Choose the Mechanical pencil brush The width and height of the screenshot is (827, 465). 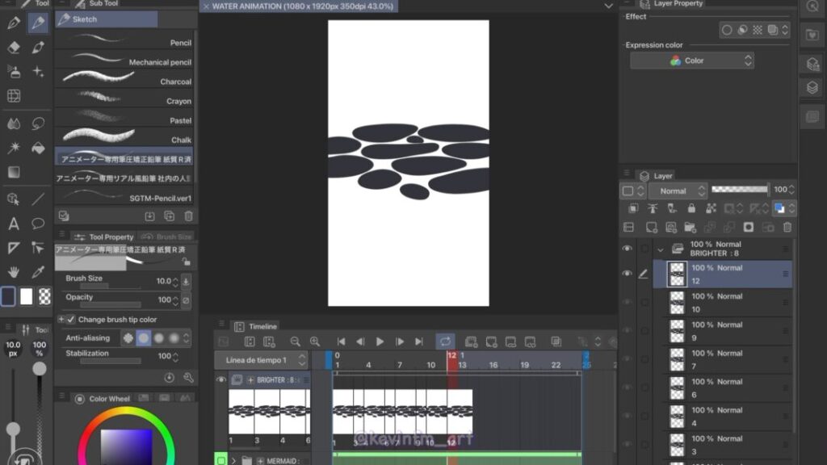coord(124,60)
